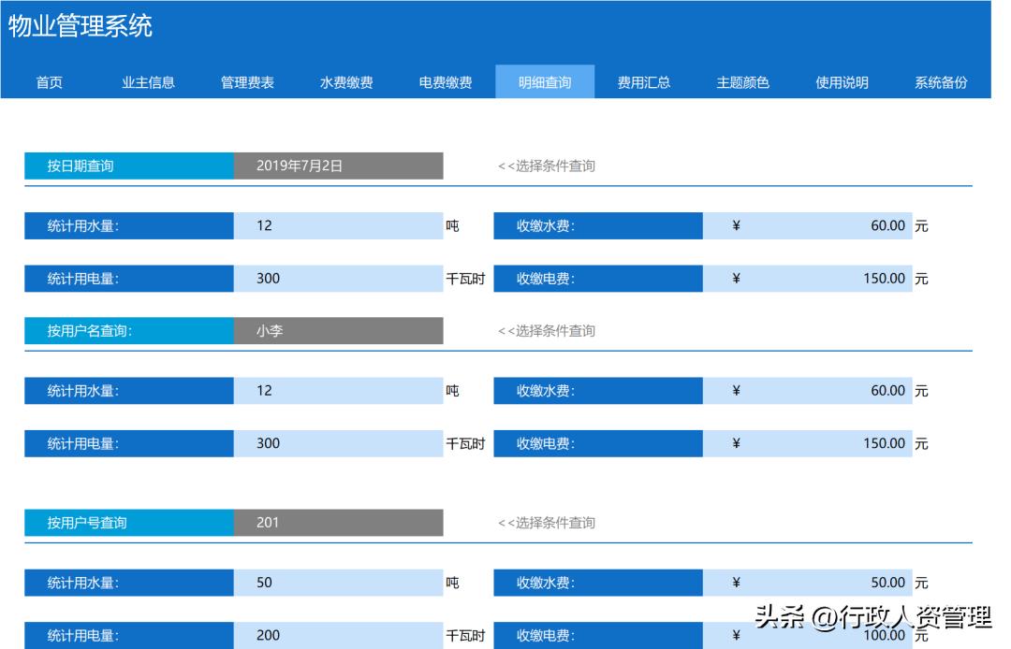Image resolution: width=1011 pixels, height=649 pixels.
Task: Switch to the 电费缴费 tab
Action: click(x=446, y=82)
